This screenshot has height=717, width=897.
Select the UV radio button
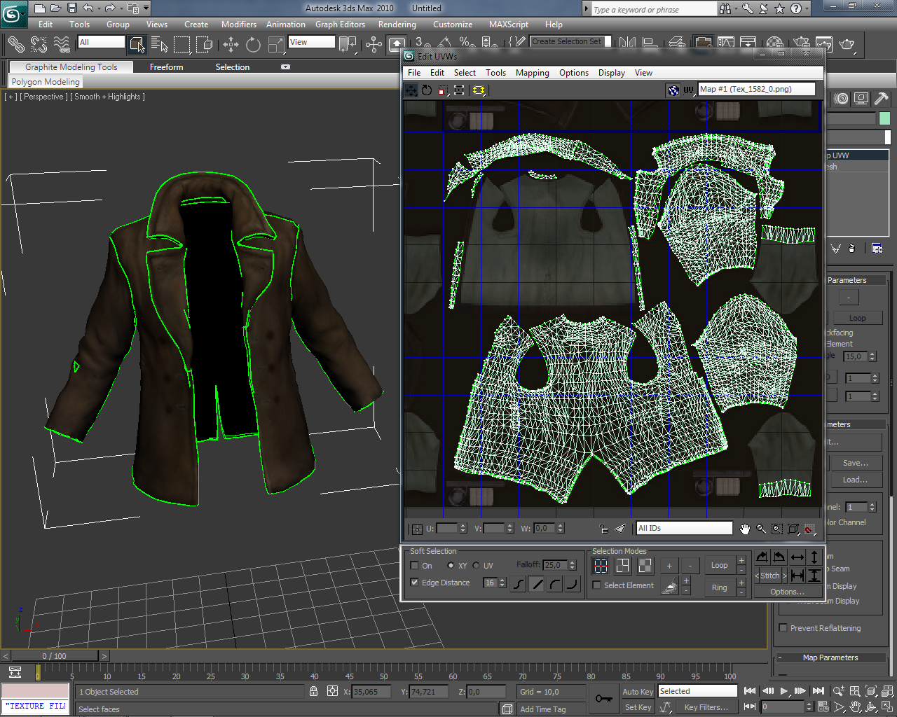click(x=477, y=566)
